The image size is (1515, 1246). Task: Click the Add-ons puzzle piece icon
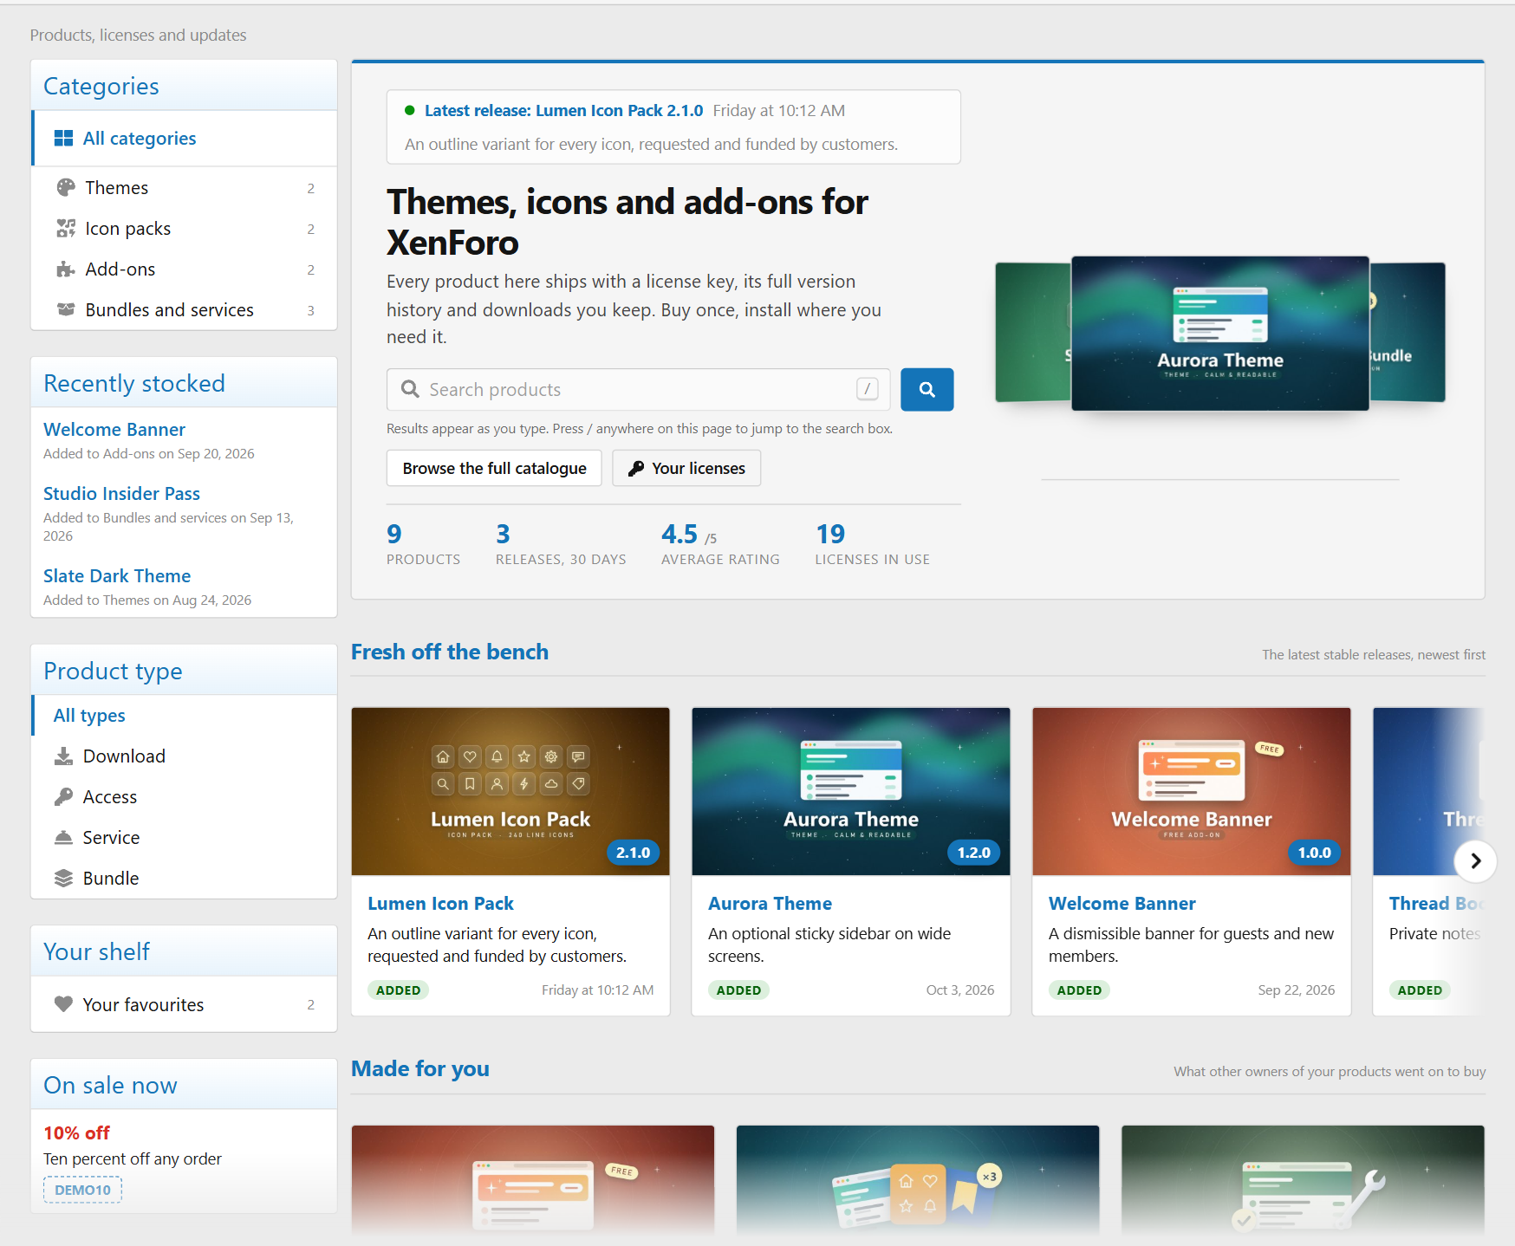(66, 269)
